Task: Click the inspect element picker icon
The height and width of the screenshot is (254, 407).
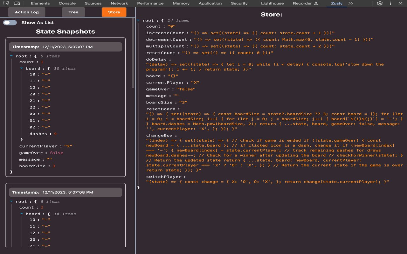Action: click(6, 3)
